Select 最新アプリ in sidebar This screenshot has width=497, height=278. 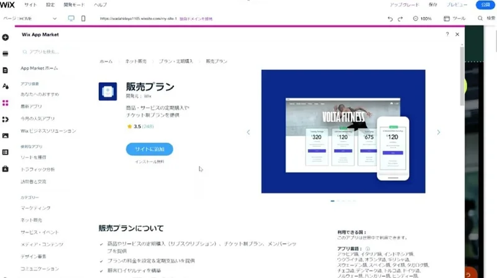(31, 106)
